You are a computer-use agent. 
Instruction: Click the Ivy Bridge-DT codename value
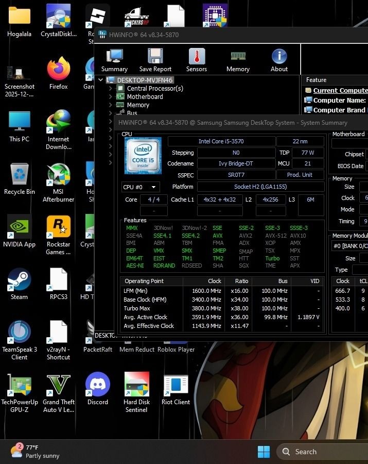tap(236, 163)
